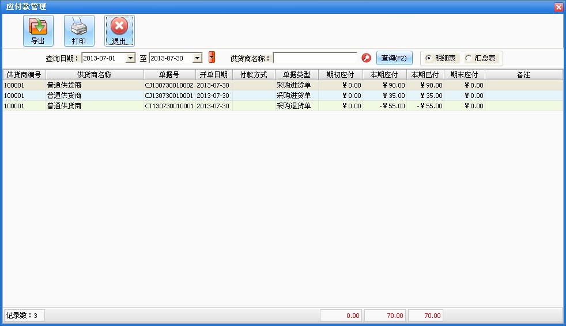
Task: Focus the 供货商名称 input field
Action: tap(315, 58)
